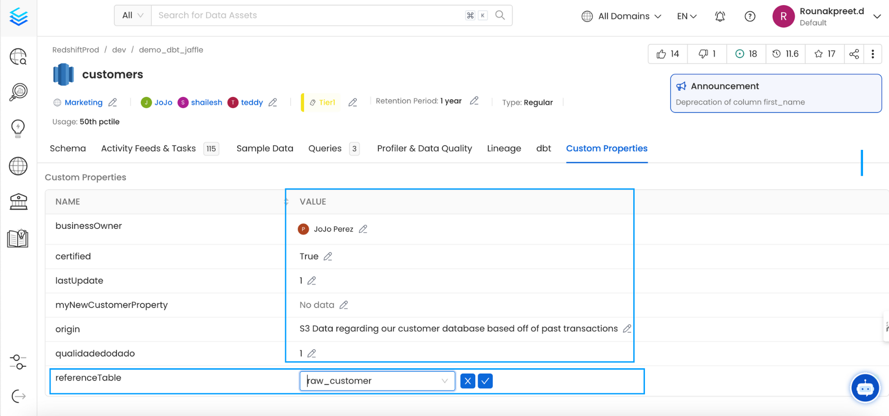Screen dimensions: 889x416
Task: Open the All Domains dropdown
Action: coord(621,17)
